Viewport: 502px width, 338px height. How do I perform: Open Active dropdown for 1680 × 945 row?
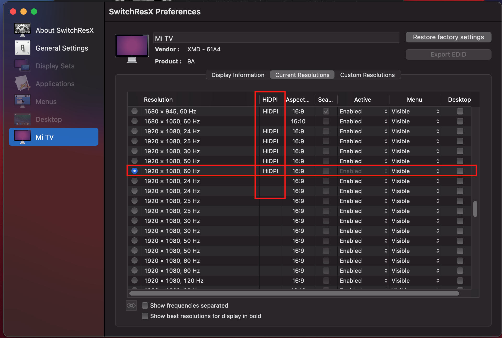pos(363,111)
